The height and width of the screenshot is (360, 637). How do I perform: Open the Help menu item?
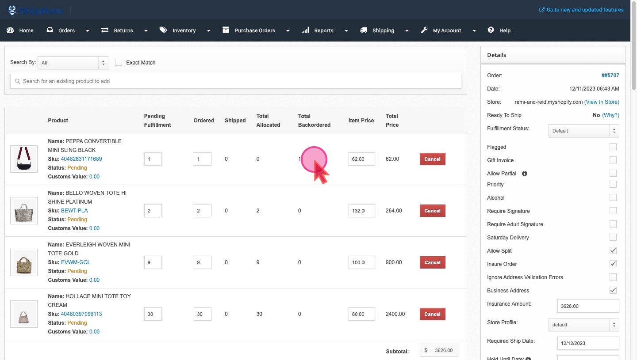(505, 30)
